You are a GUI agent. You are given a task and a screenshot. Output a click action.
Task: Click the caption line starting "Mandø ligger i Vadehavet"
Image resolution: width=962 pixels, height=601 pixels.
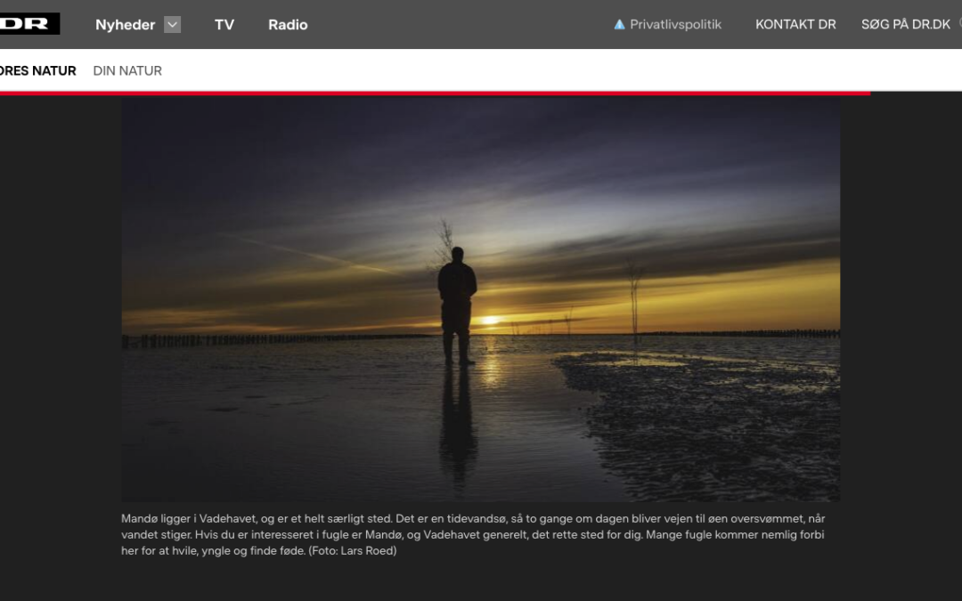click(473, 519)
